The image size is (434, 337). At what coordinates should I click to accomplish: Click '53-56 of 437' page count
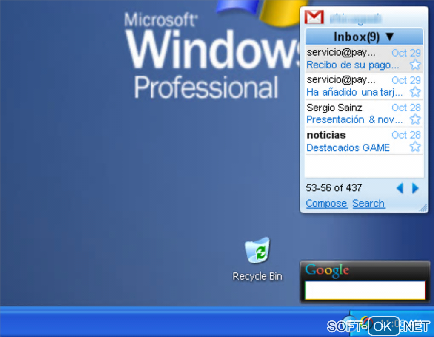(x=334, y=188)
